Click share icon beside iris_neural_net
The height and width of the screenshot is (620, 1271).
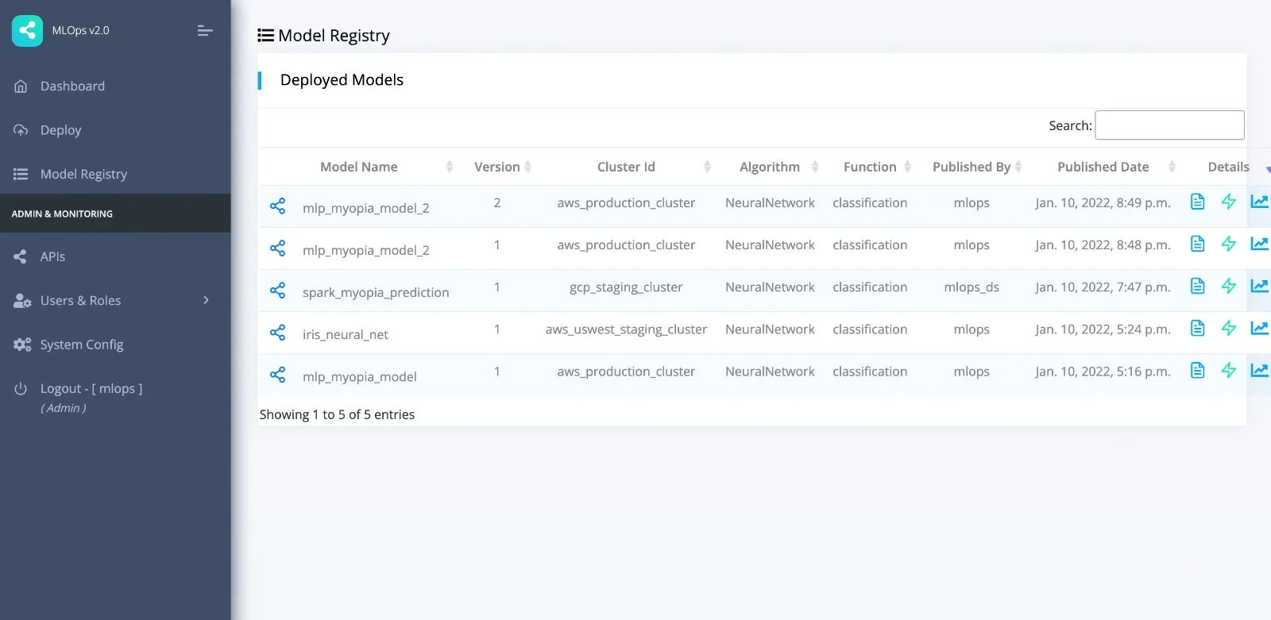tap(277, 333)
